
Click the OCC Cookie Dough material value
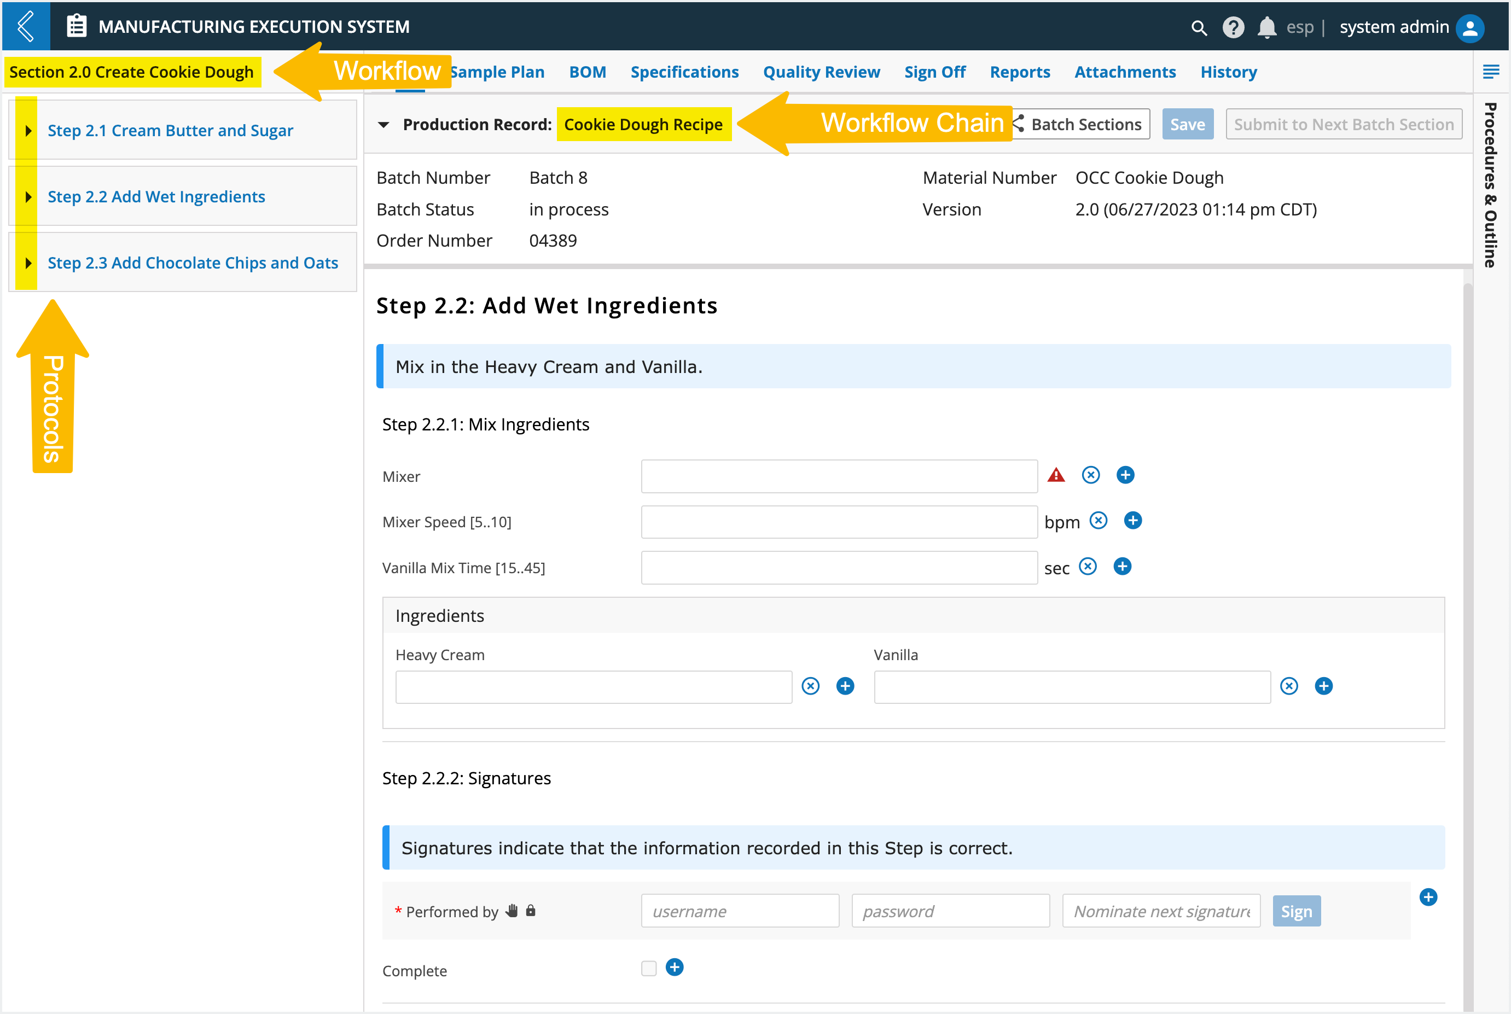(x=1149, y=178)
